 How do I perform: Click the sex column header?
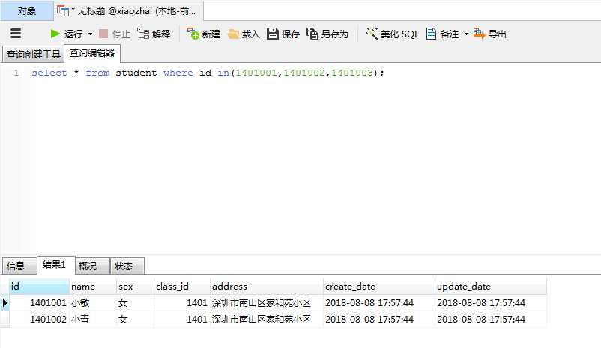(x=135, y=287)
